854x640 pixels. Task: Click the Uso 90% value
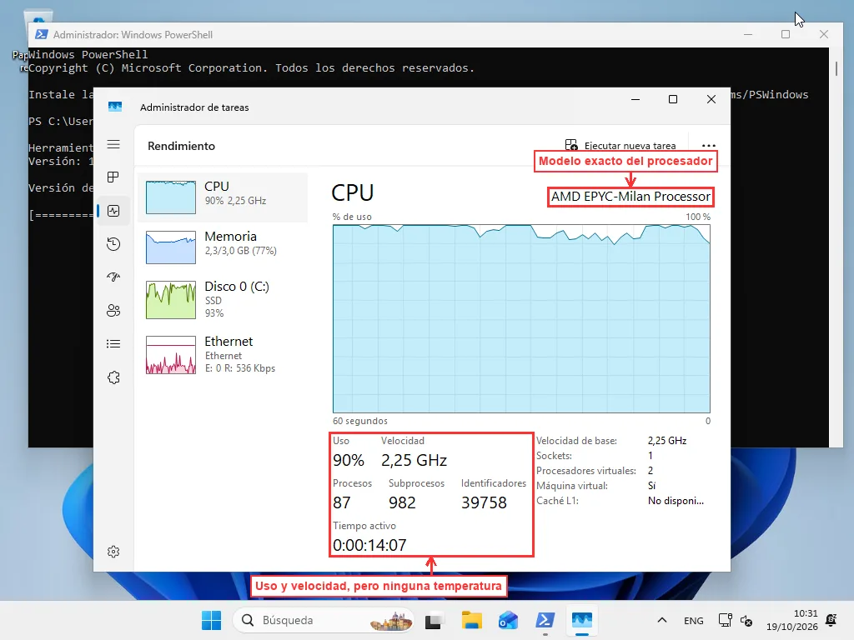pyautogui.click(x=349, y=460)
